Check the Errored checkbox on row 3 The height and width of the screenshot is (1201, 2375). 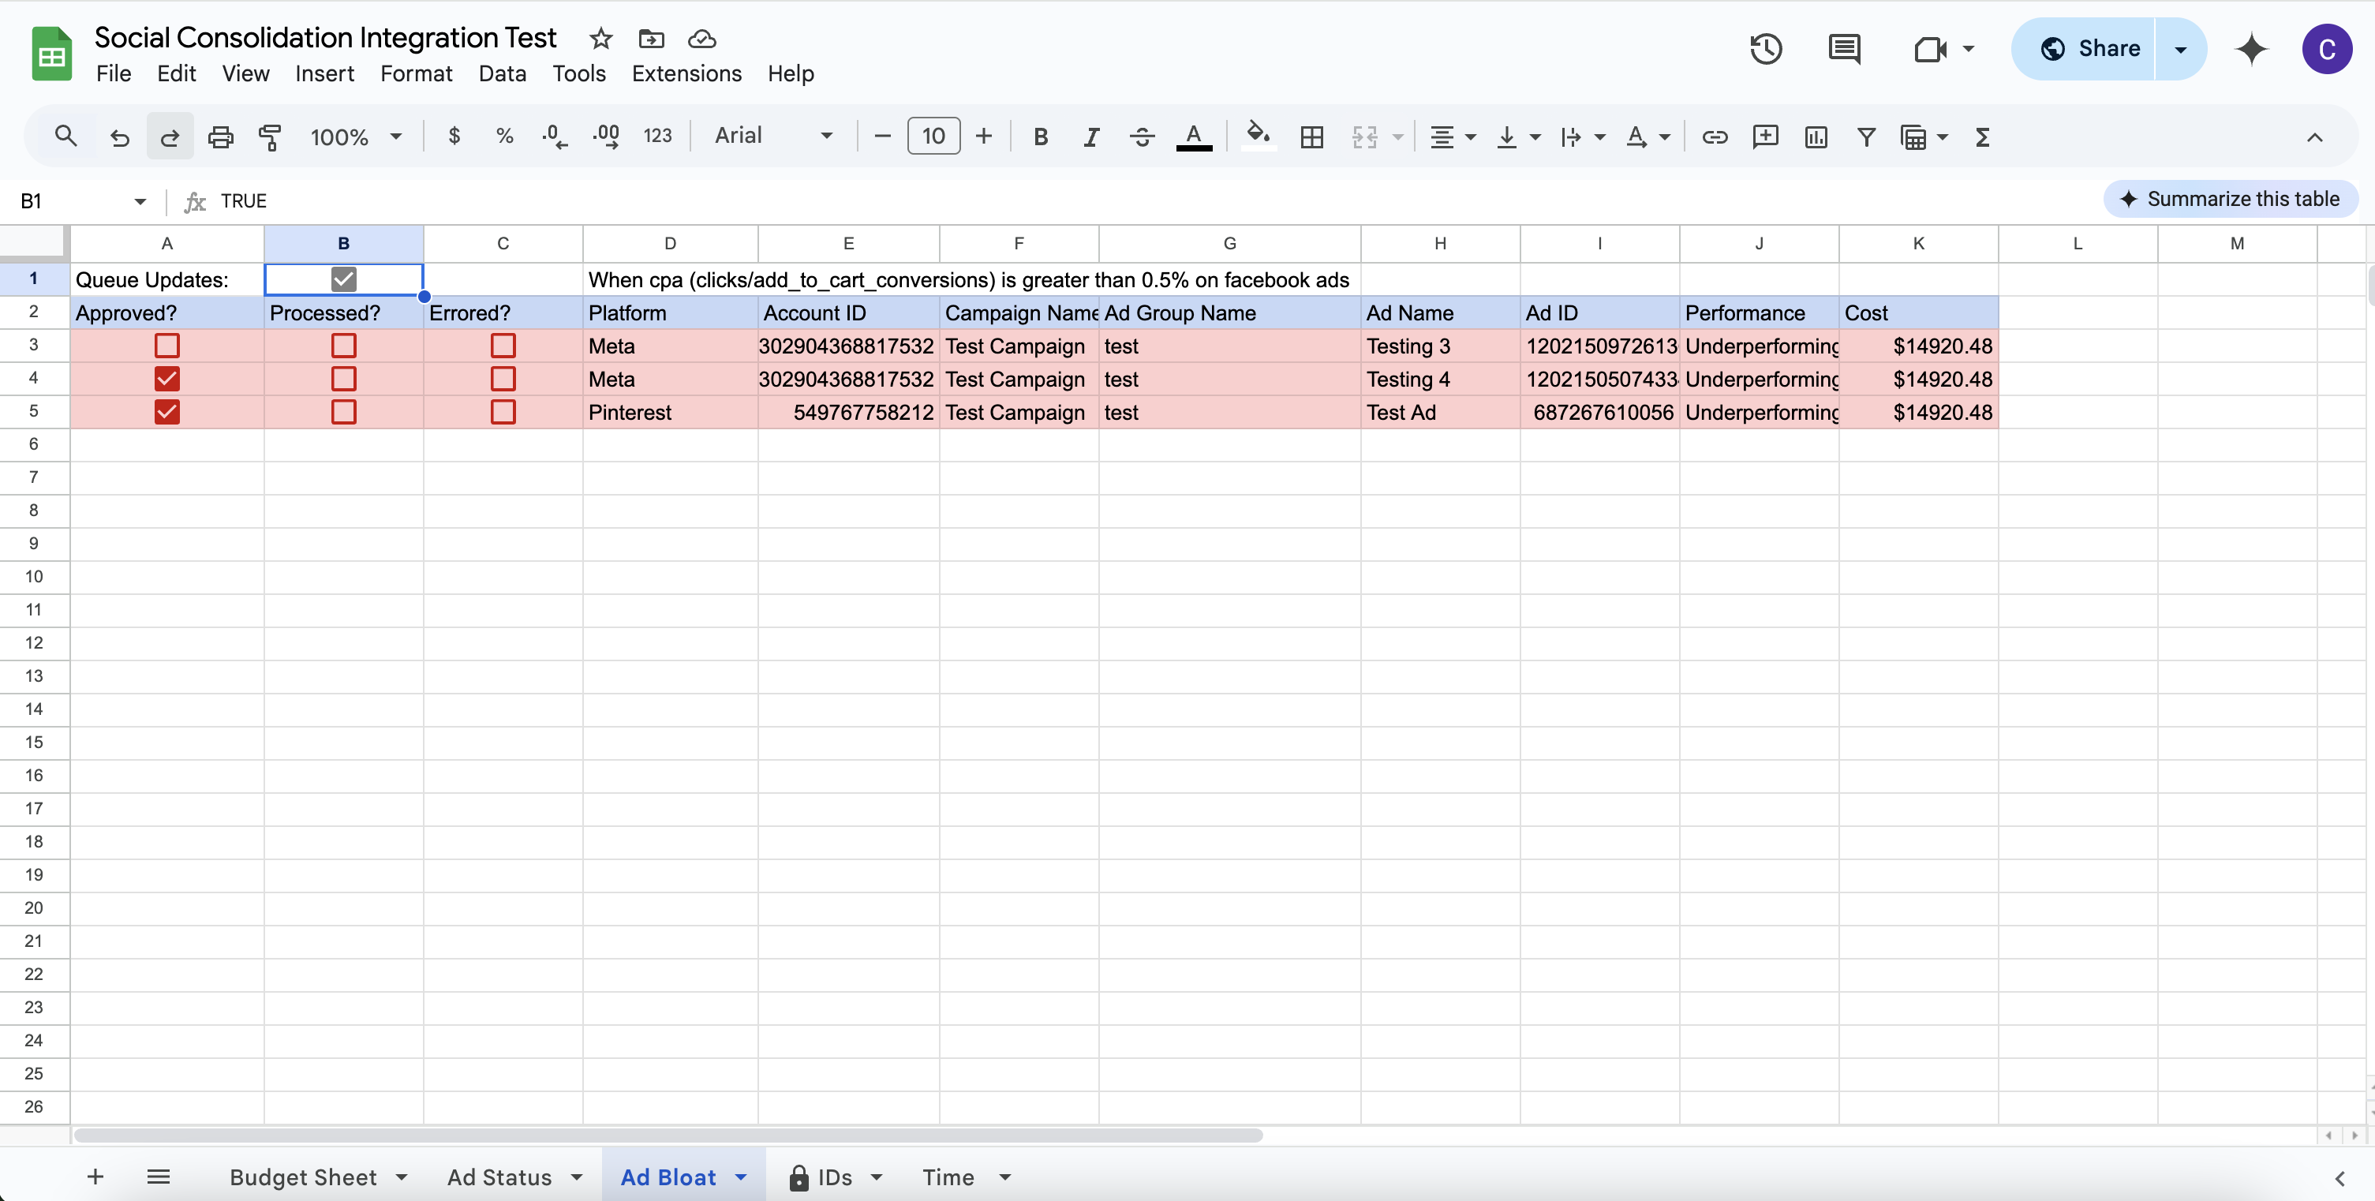tap(503, 346)
